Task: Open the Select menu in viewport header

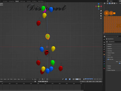Action: tap(5, 79)
